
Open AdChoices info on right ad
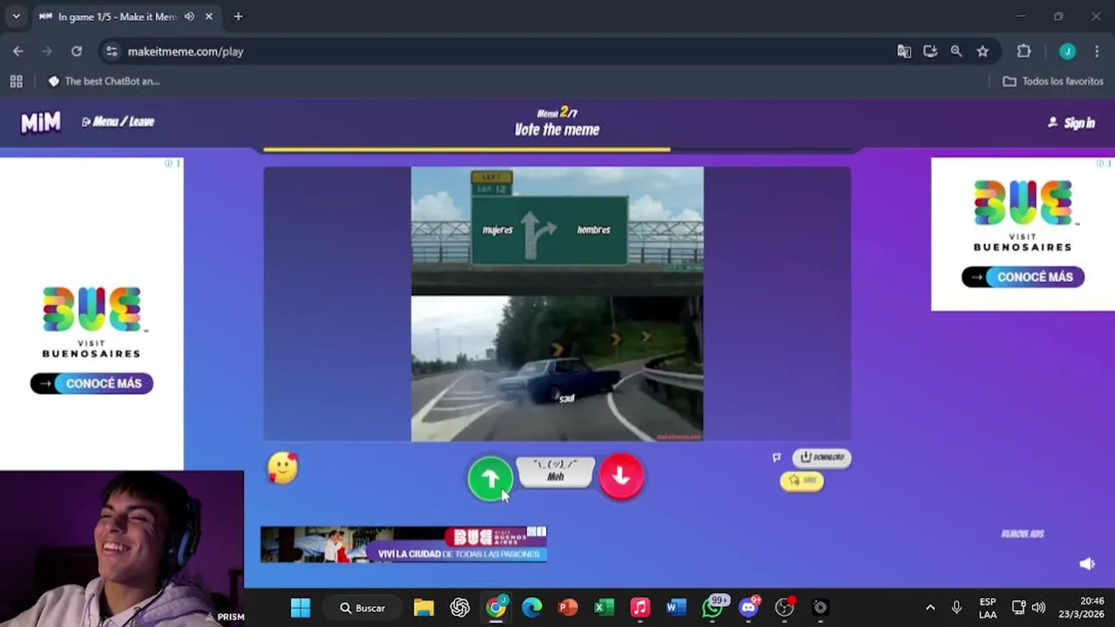[1099, 163]
